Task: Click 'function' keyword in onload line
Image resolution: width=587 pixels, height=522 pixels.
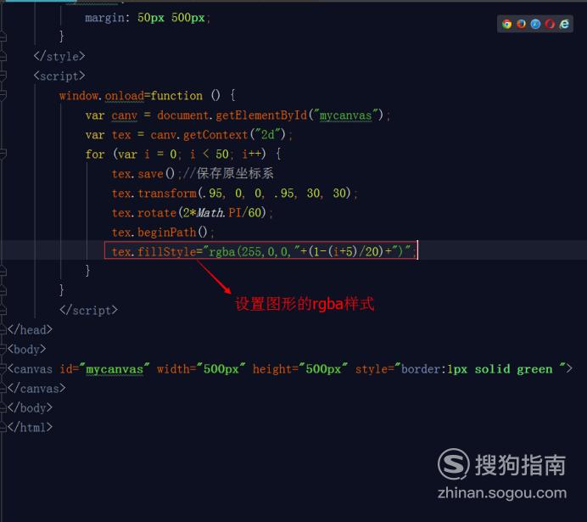Action: (176, 96)
